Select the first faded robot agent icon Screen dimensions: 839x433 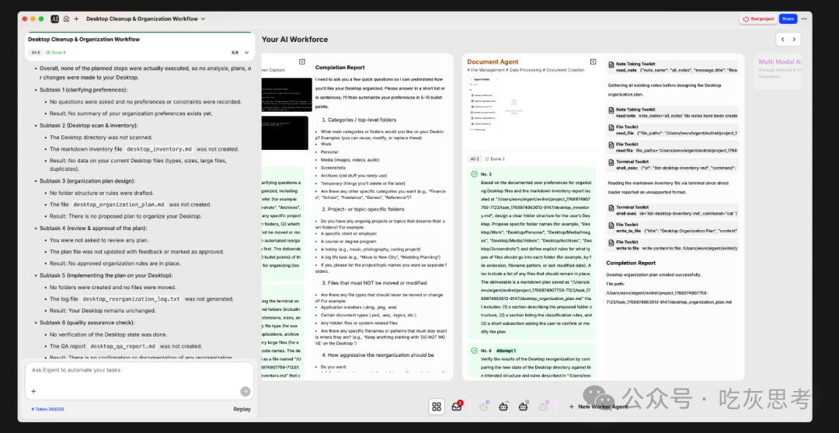(484, 407)
